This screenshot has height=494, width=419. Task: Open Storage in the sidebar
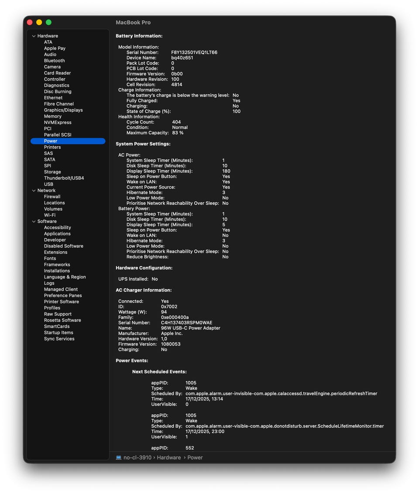click(52, 172)
